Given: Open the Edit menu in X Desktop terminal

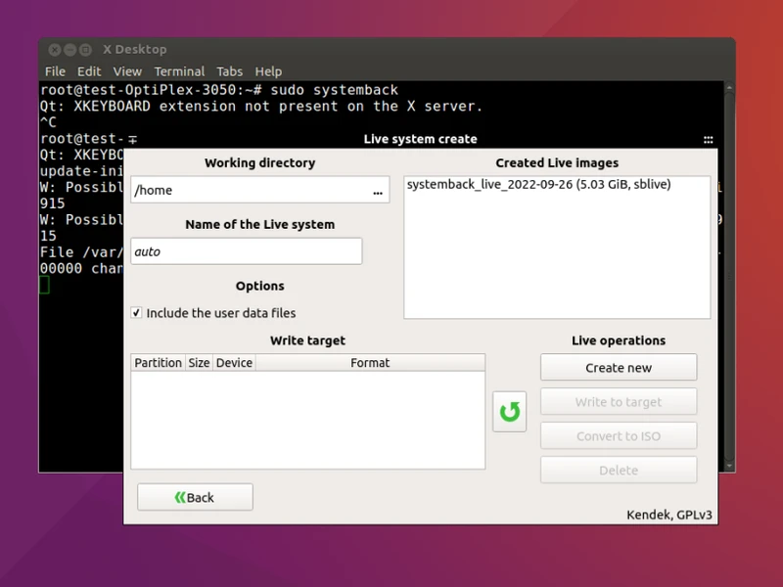Looking at the screenshot, I should click(89, 71).
